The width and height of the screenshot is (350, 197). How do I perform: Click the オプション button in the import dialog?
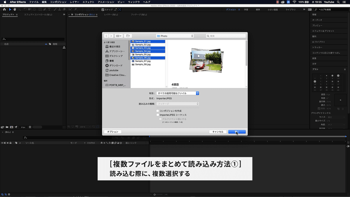pos(112,132)
